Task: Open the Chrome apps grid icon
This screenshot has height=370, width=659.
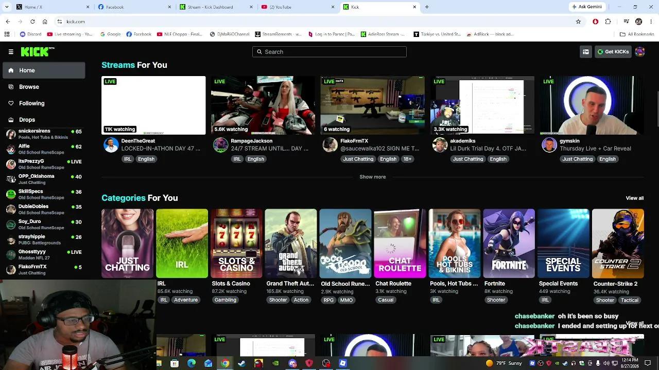Action: 7,34
